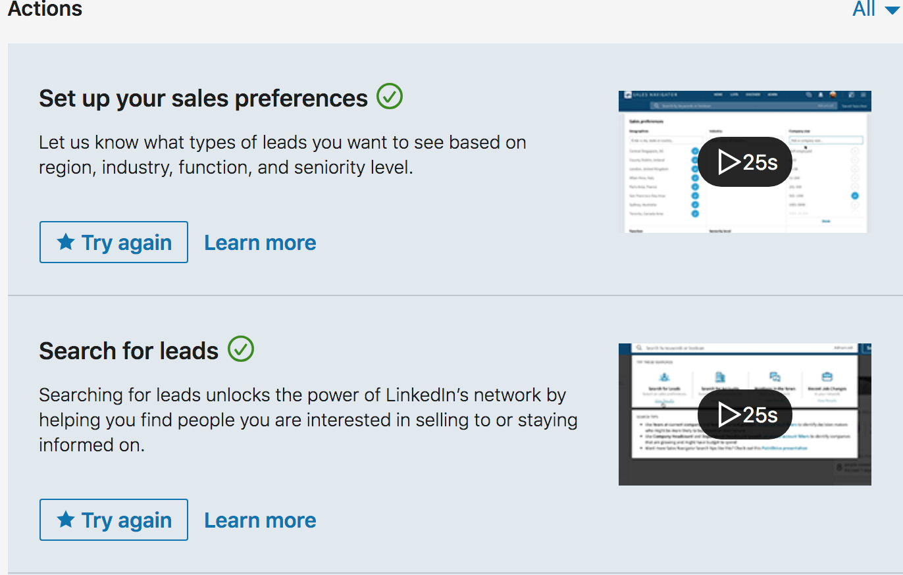Click the green checkmark beside Set up your sales preferences
Viewport: 903px width, 575px height.
pos(389,97)
